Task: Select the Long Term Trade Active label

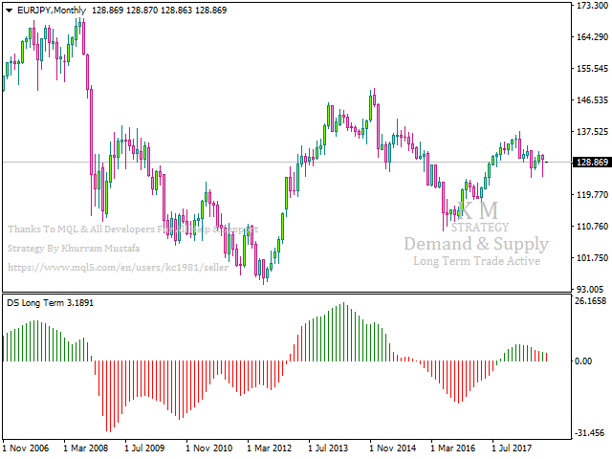Action: [476, 261]
